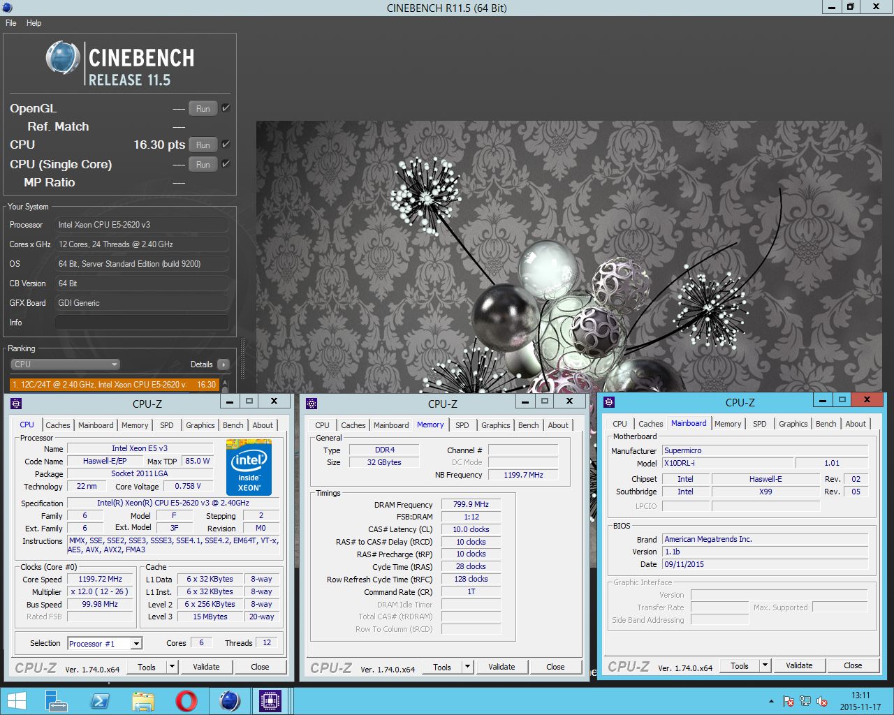Click the NB Frequency value 1199.7 MHz

[x=523, y=475]
